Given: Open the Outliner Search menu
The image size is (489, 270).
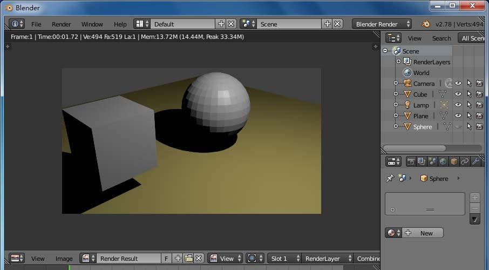Looking at the screenshot, I should [442, 38].
